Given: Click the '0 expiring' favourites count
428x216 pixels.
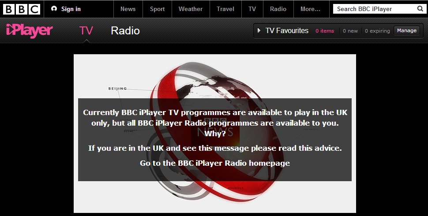Looking at the screenshot, I should 377,31.
